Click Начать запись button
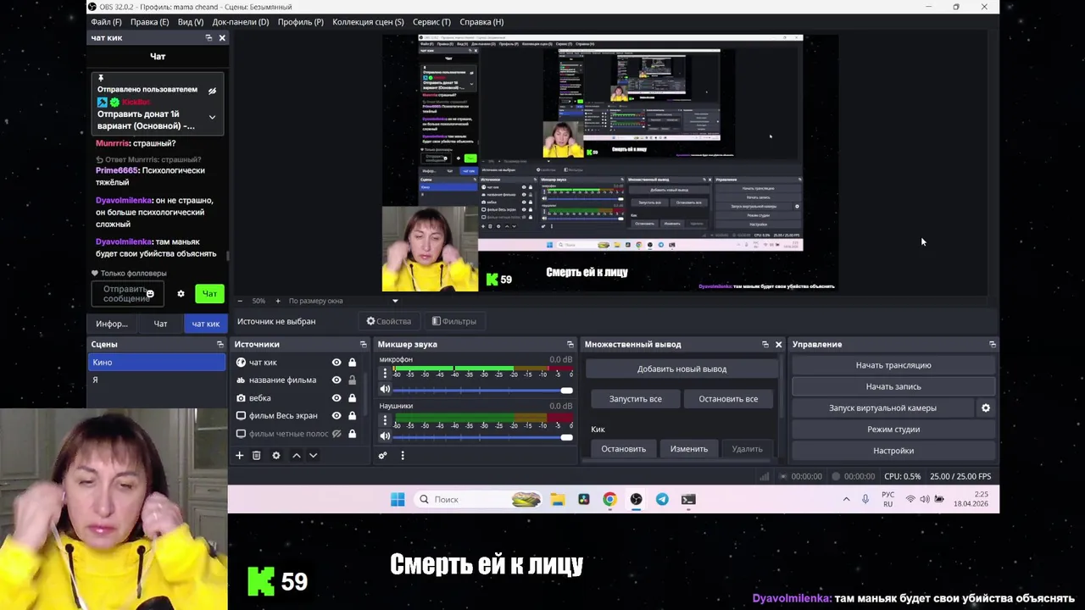 point(893,386)
